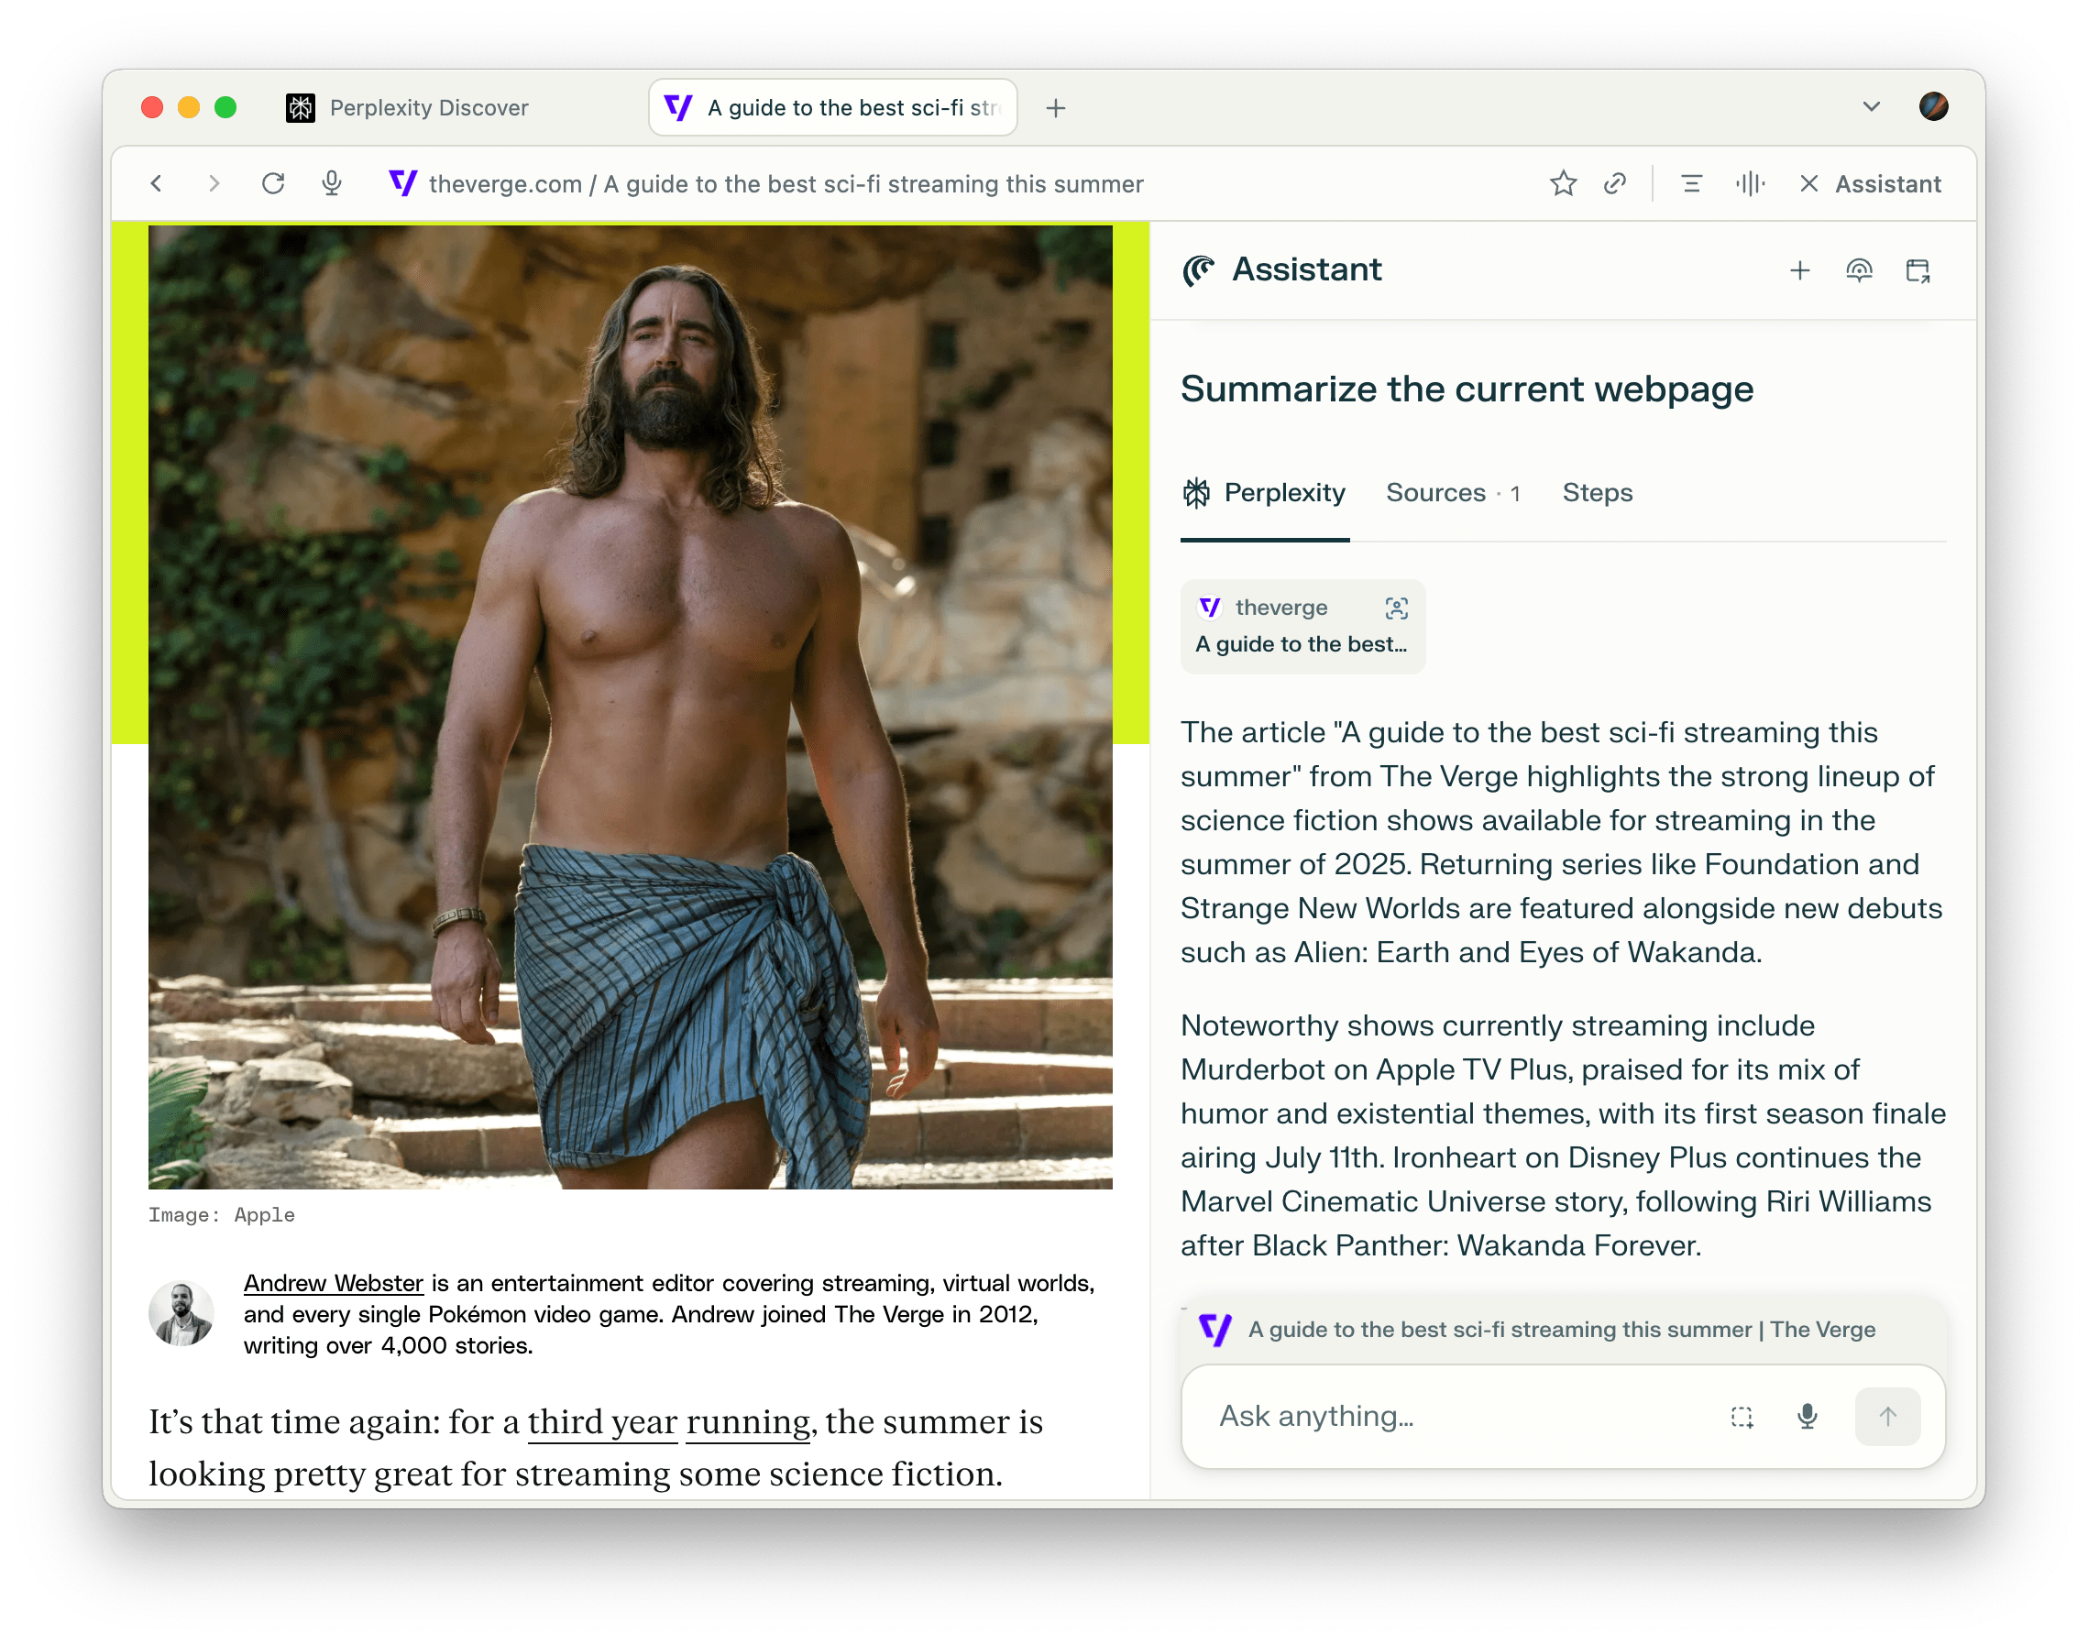Select the screenshot capture icon in Ask anything bar
Viewport: 2088px width, 1644px height.
click(1742, 1416)
